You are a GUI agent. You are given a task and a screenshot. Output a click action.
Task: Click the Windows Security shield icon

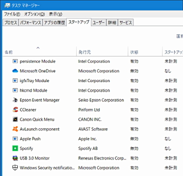(x=15, y=168)
